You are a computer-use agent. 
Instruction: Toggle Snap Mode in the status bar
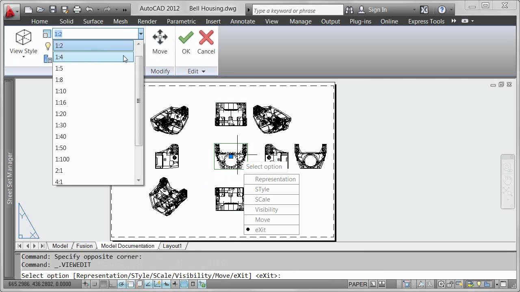[95, 284]
